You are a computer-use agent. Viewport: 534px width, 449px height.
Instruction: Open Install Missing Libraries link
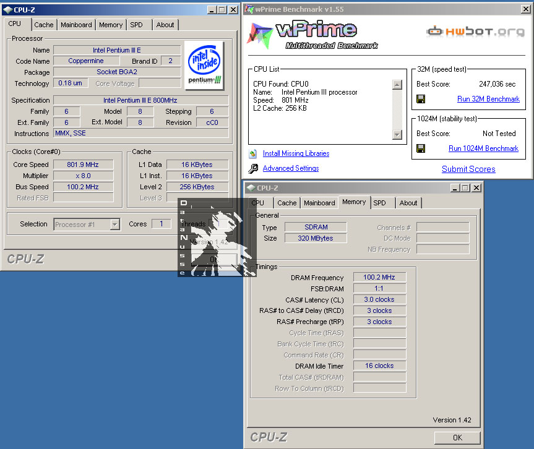pos(296,153)
